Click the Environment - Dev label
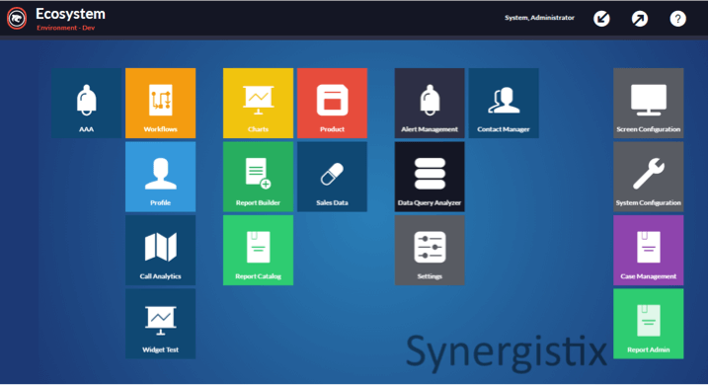This screenshot has width=709, height=385. pyautogui.click(x=65, y=28)
